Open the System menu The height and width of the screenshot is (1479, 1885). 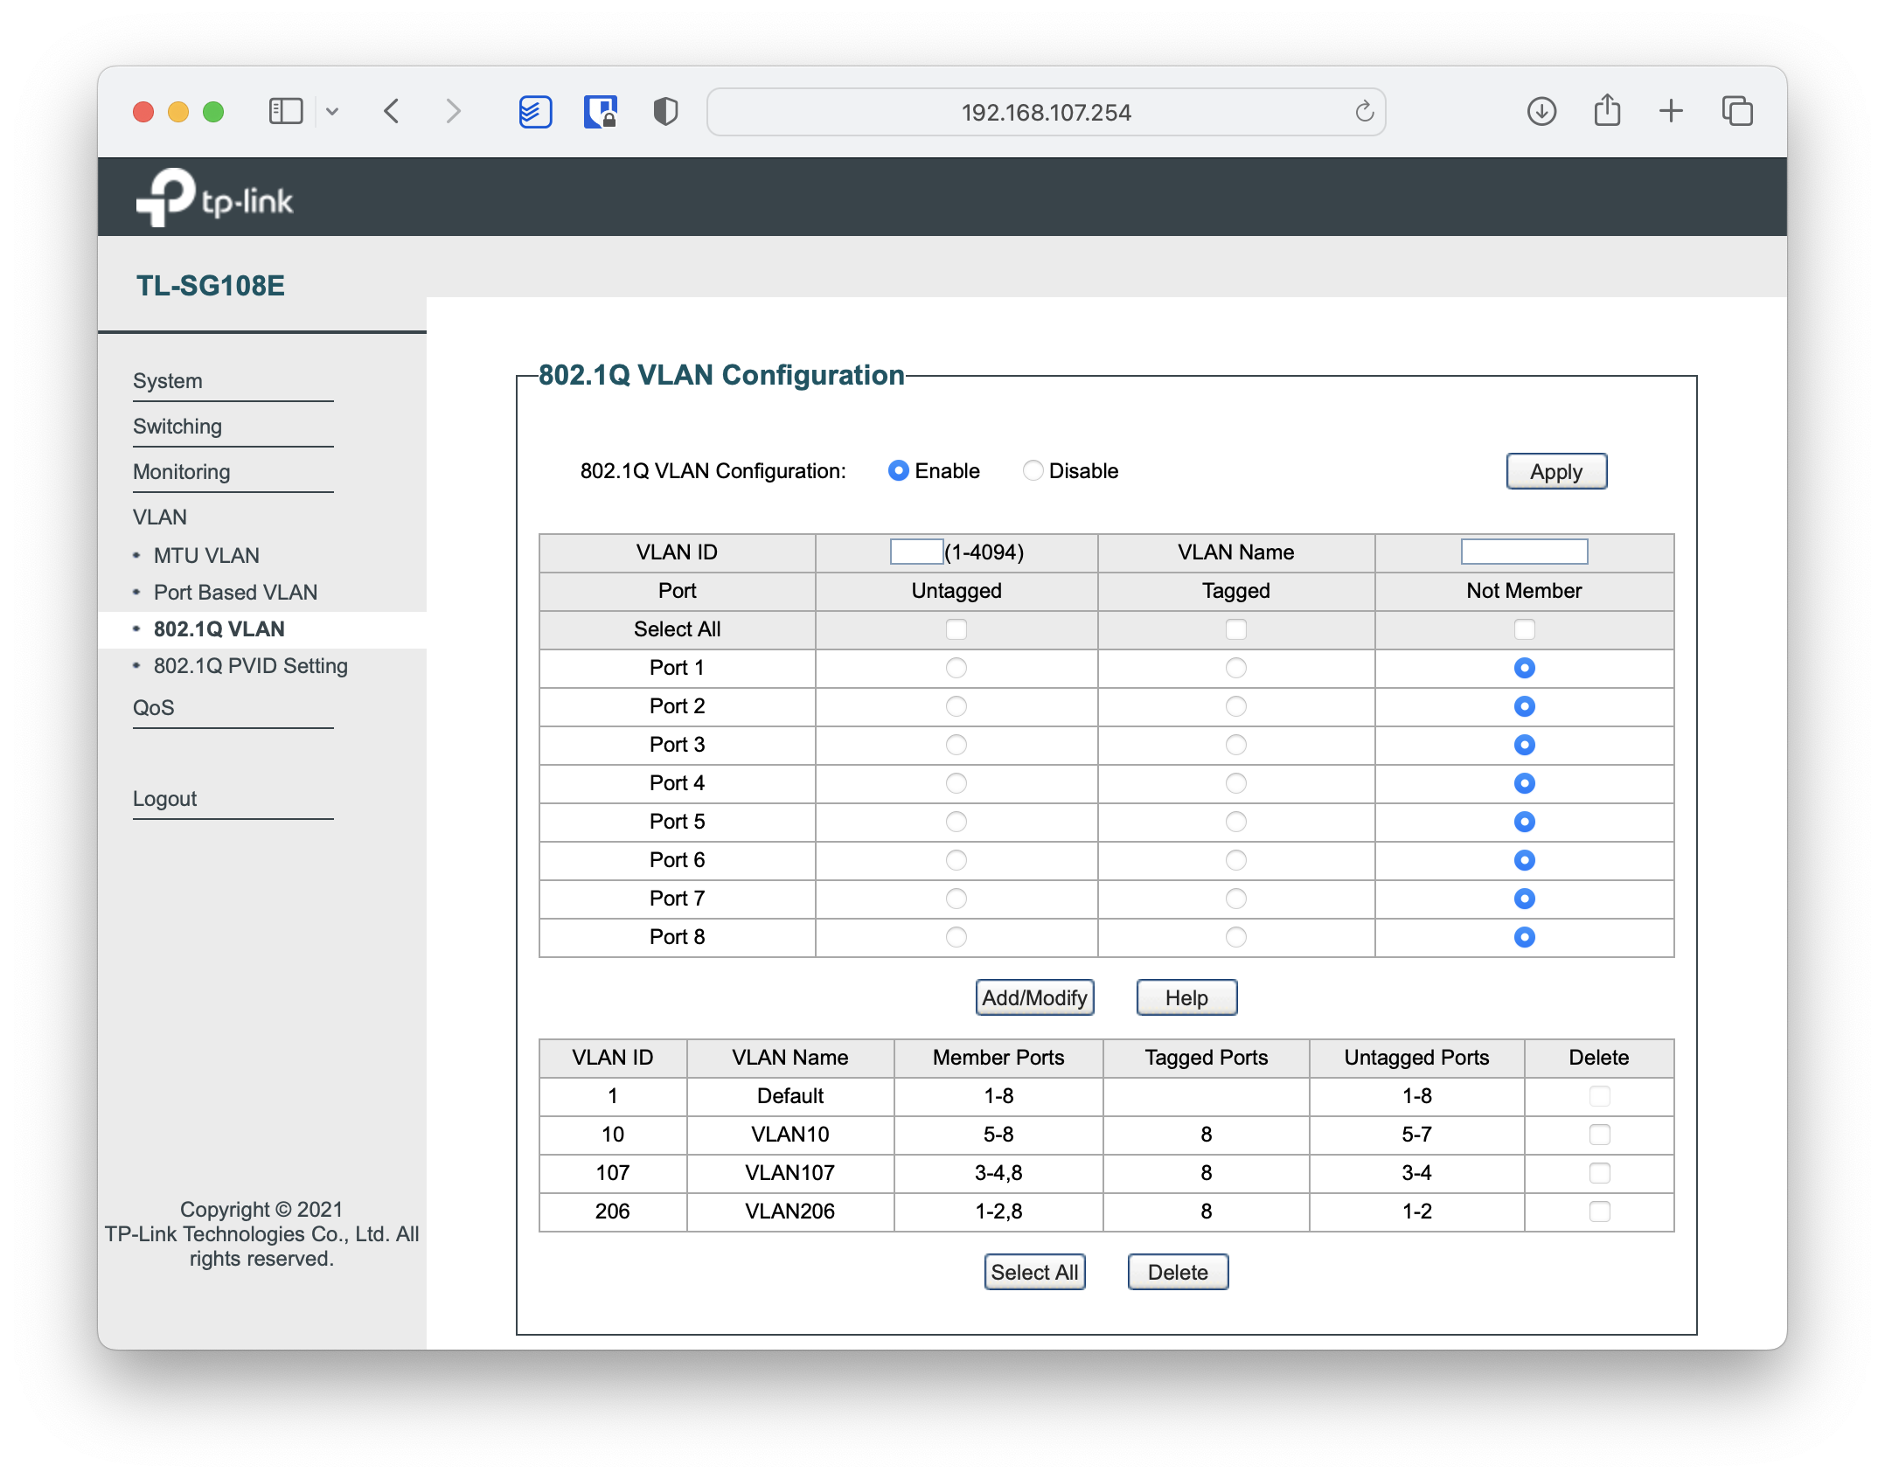[x=168, y=381]
